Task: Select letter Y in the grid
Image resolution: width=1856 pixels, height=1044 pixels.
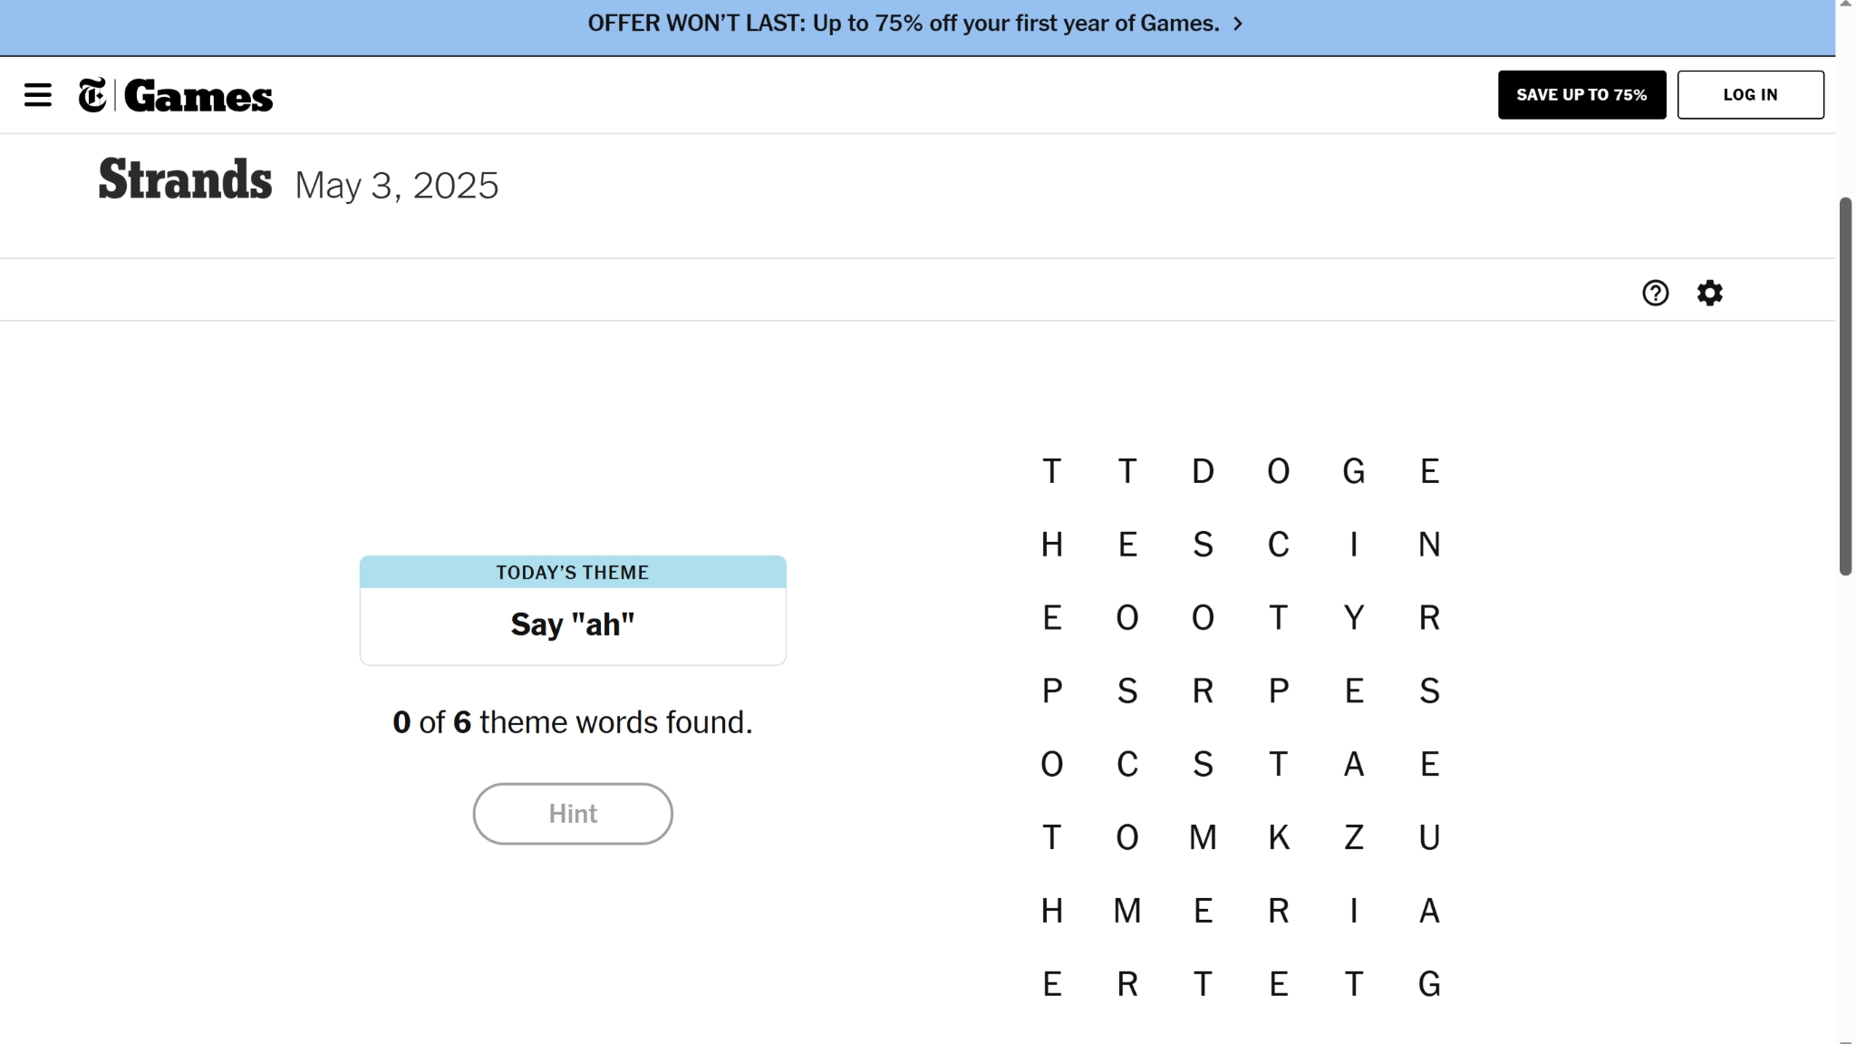Action: click(x=1353, y=618)
